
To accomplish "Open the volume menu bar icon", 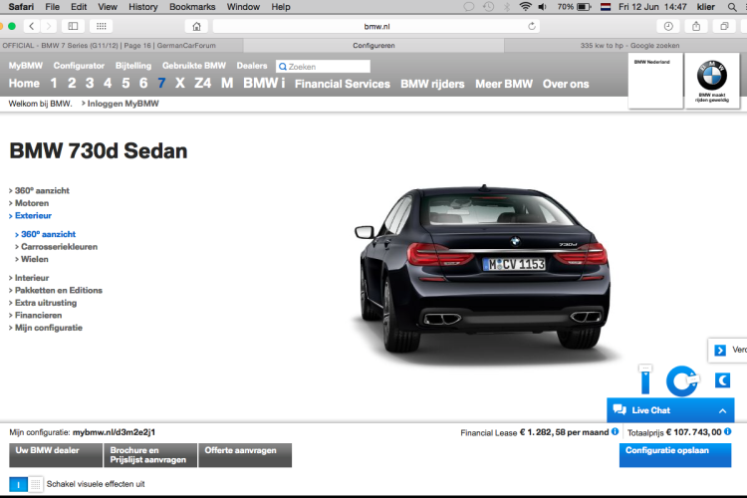I will click(x=543, y=7).
